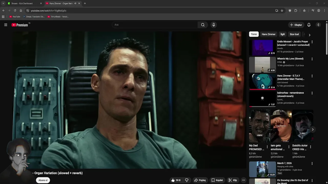Image resolution: width=328 pixels, height=184 pixels.
Task: Switch to the Stream - Kick Dashboard tab
Action: point(25,3)
